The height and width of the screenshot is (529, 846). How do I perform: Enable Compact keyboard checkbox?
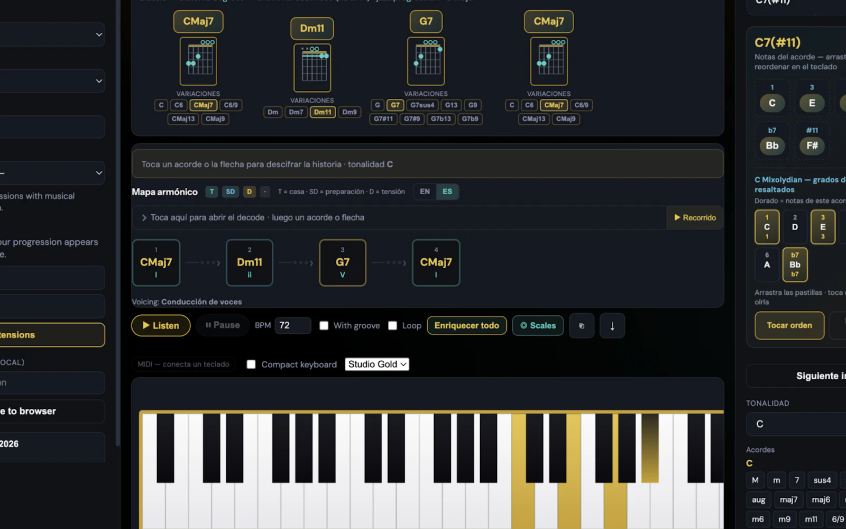tap(251, 364)
